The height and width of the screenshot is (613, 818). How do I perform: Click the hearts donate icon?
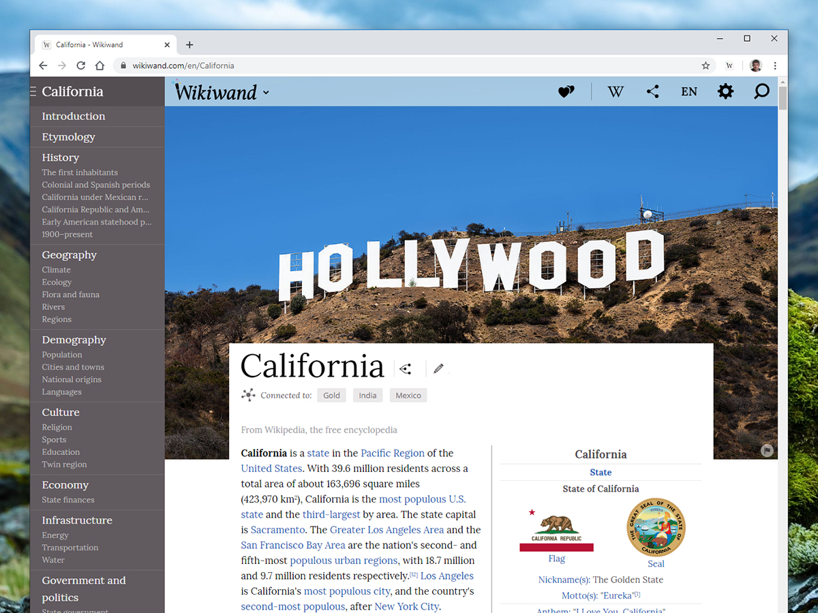tap(566, 91)
